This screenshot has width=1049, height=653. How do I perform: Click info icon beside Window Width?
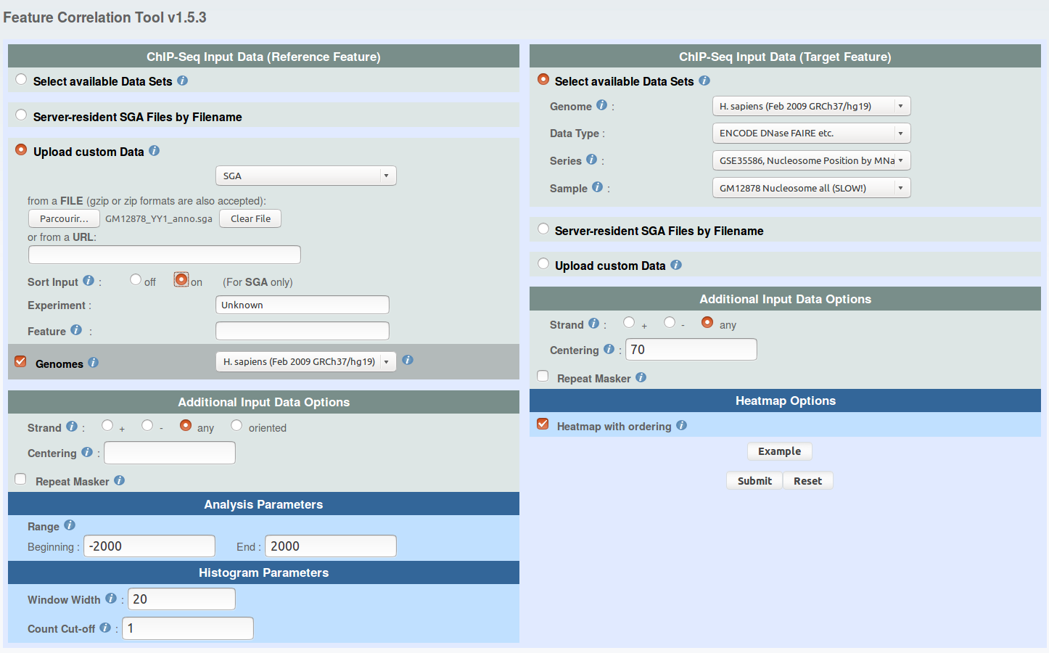(x=110, y=599)
